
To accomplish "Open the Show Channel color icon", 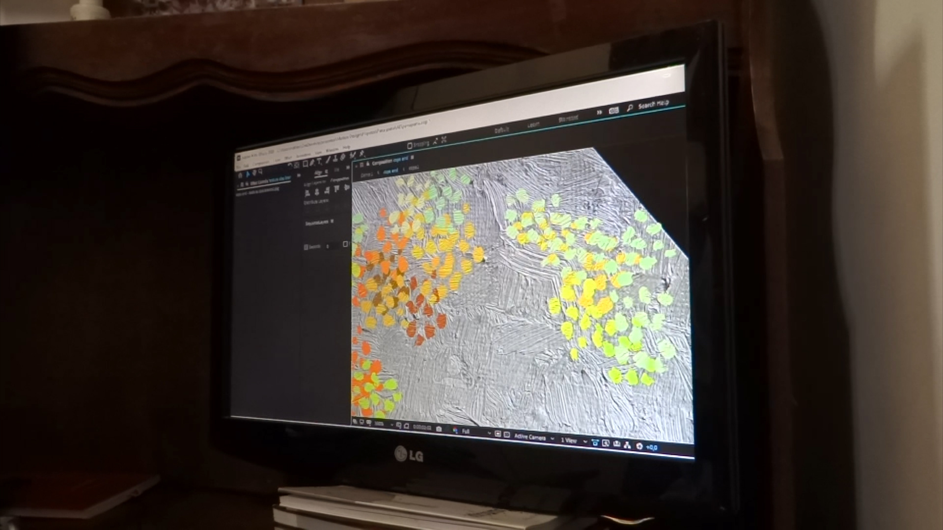I will (x=455, y=430).
